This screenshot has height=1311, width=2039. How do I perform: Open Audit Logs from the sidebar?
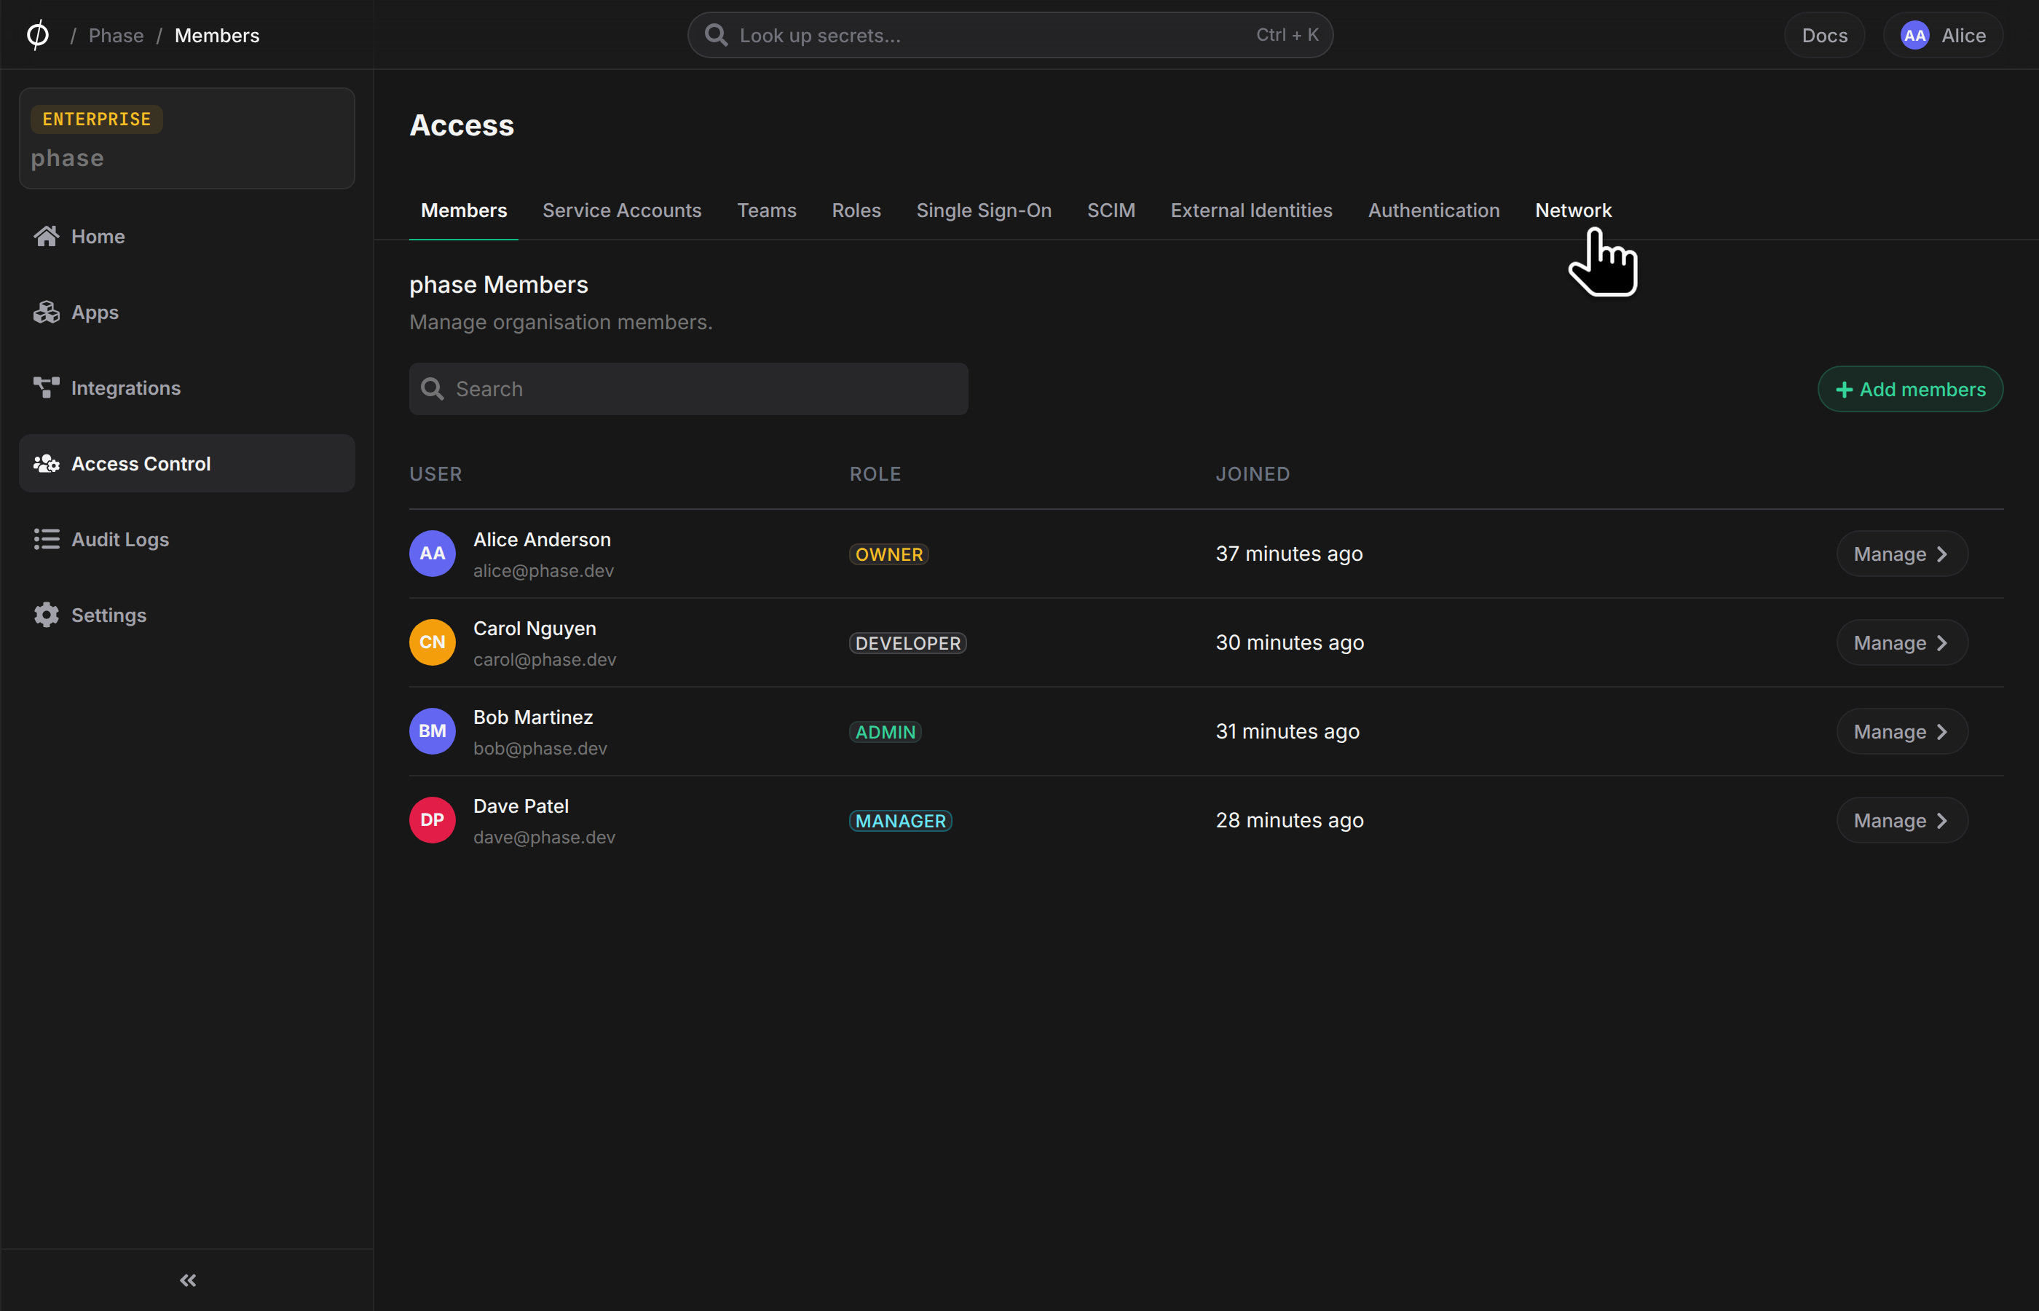tap(186, 539)
